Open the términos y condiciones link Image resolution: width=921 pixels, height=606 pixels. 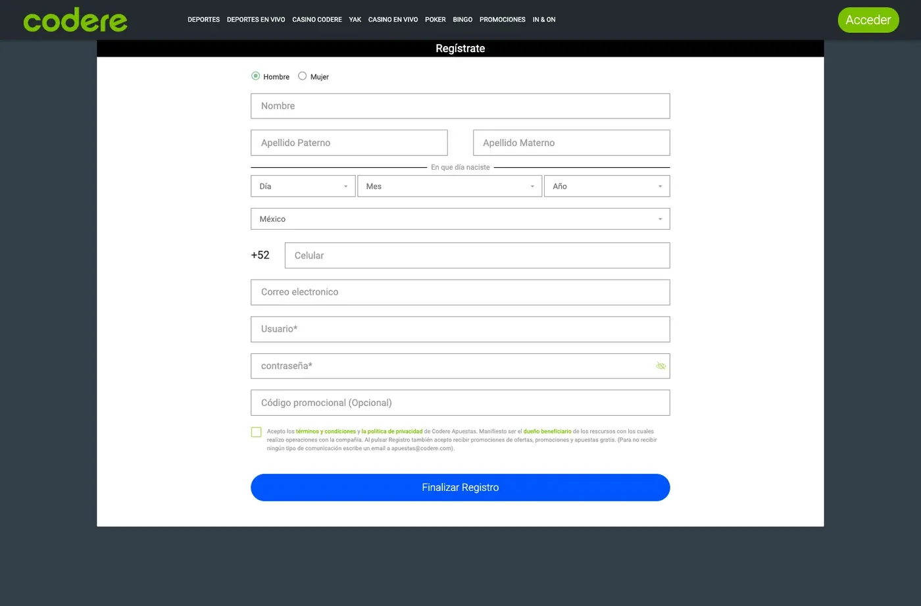coord(326,432)
